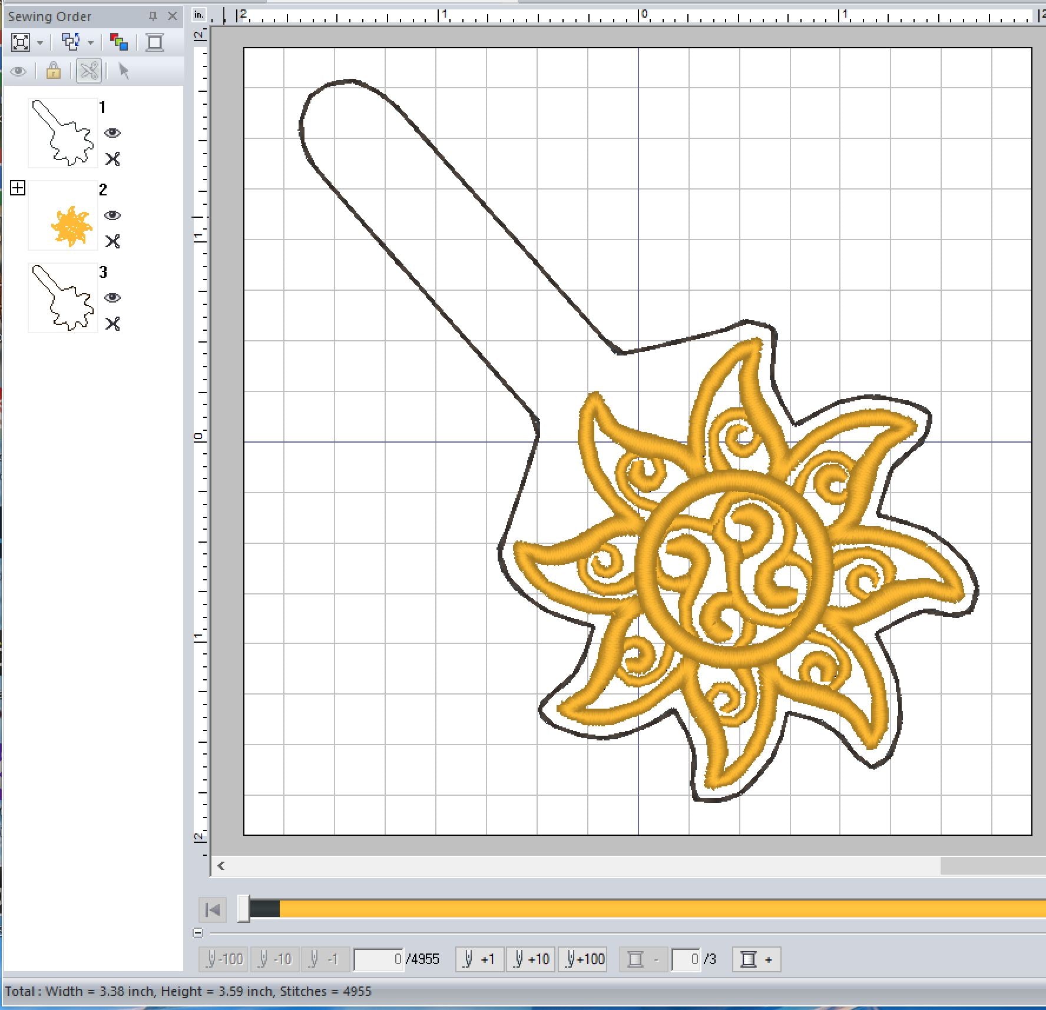Open the dropdown arrow beside zoom-to-fit icon
The height and width of the screenshot is (1010, 1046).
point(40,43)
